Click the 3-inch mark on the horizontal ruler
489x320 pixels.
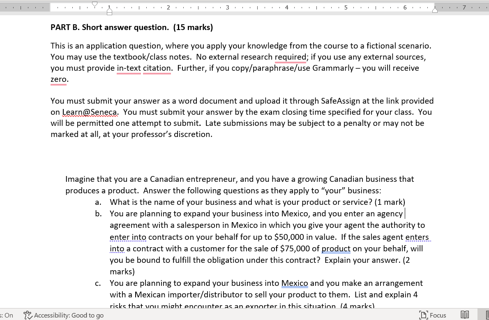tap(227, 7)
